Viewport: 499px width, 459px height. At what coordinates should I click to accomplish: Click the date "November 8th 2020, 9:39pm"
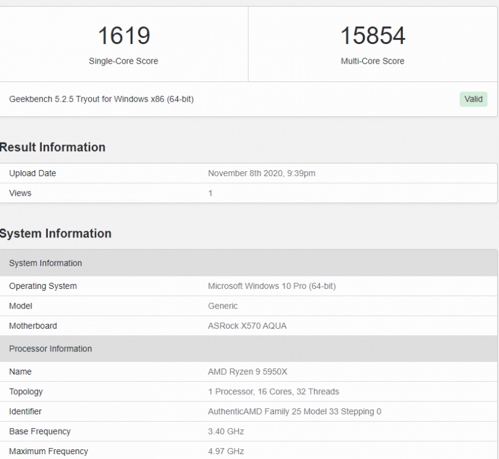[x=262, y=173]
